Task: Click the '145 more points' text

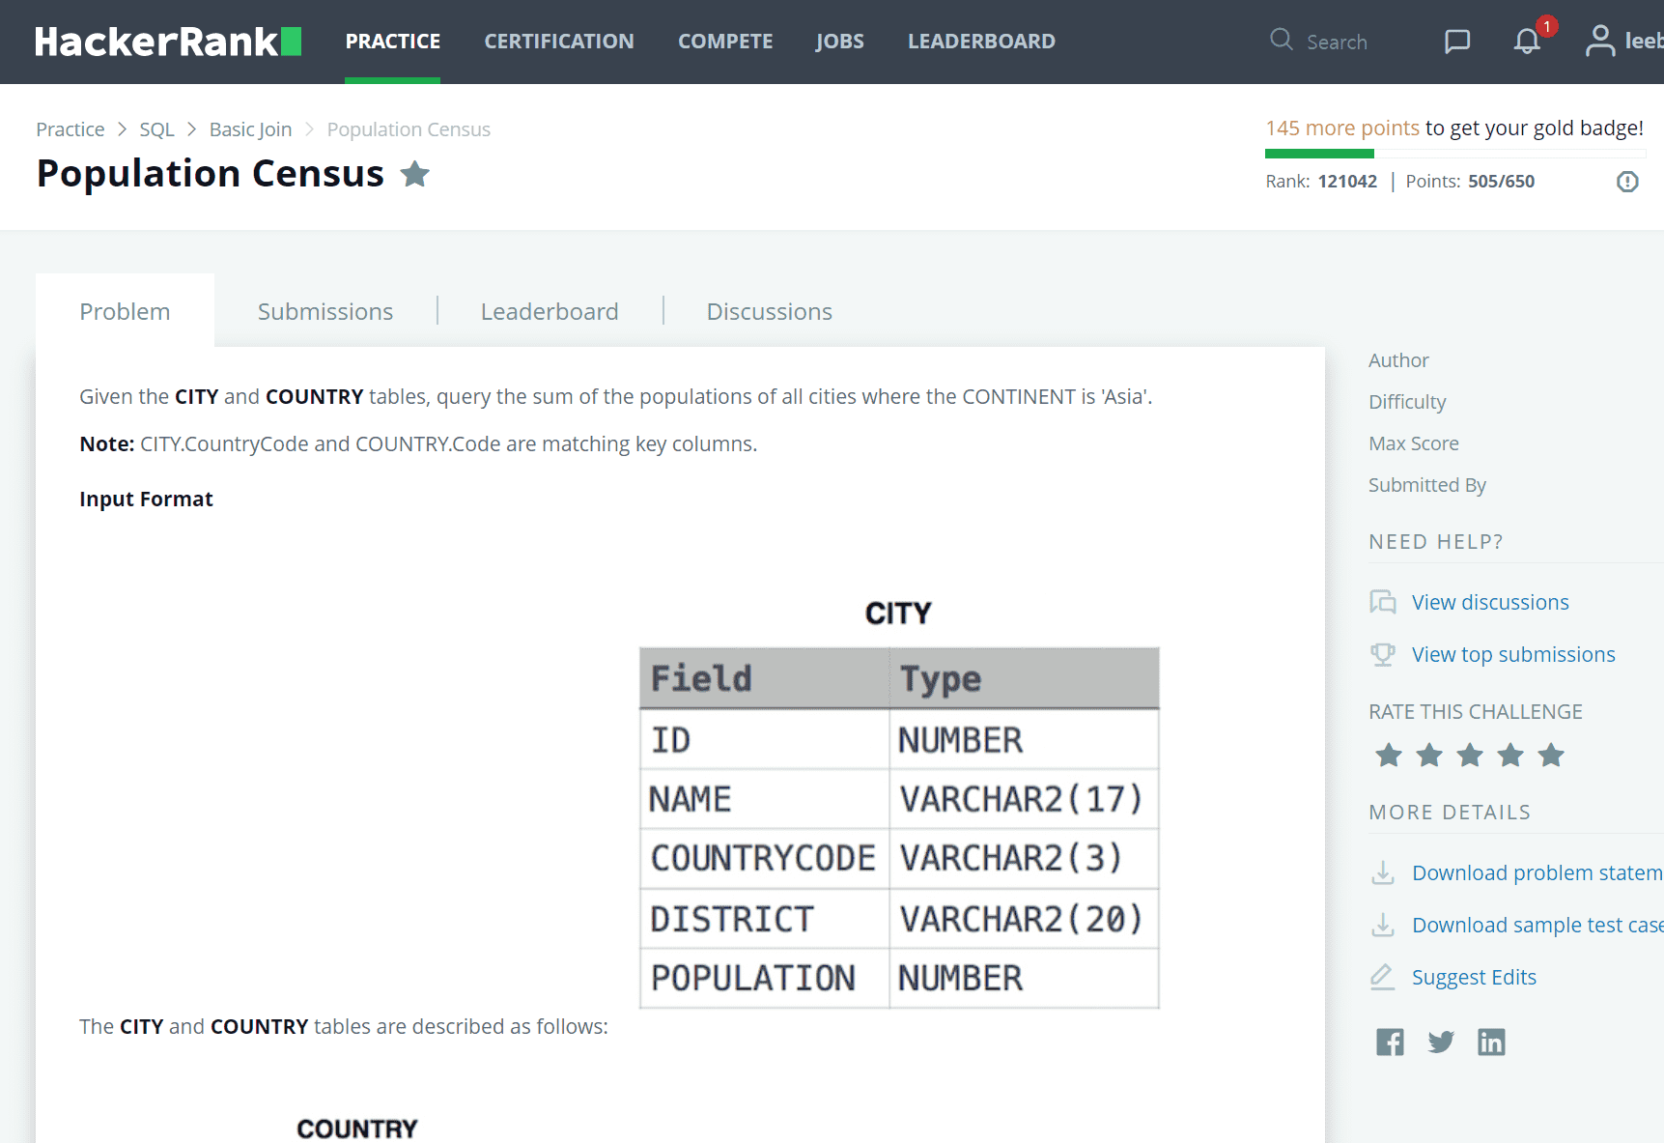Action: coord(1342,128)
